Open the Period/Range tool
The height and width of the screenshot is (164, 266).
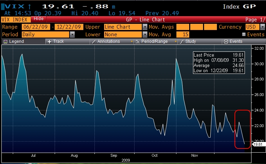click(138, 42)
